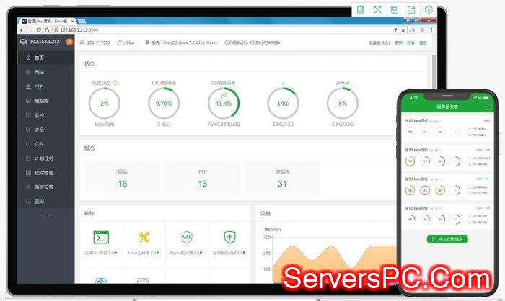Expand the sidebar with the plus button
Screen dimensions: 505x301
(x=45, y=215)
